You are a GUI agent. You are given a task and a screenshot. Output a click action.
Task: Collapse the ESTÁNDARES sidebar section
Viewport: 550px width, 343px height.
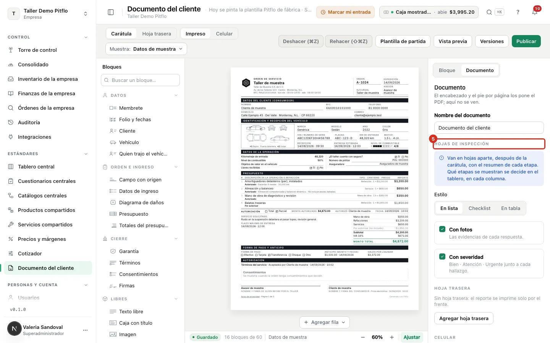tap(86, 154)
